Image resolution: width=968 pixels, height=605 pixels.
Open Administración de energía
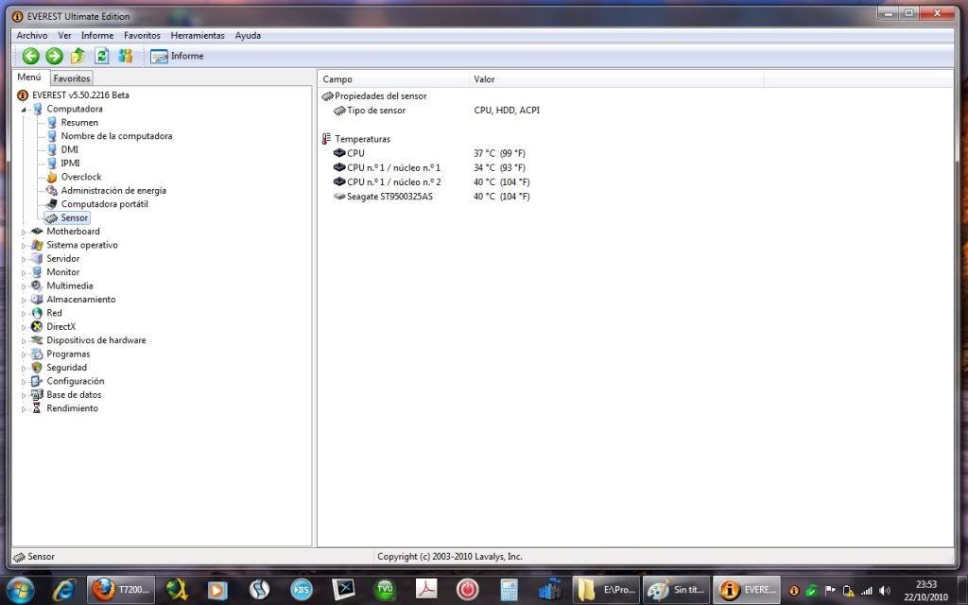[113, 190]
